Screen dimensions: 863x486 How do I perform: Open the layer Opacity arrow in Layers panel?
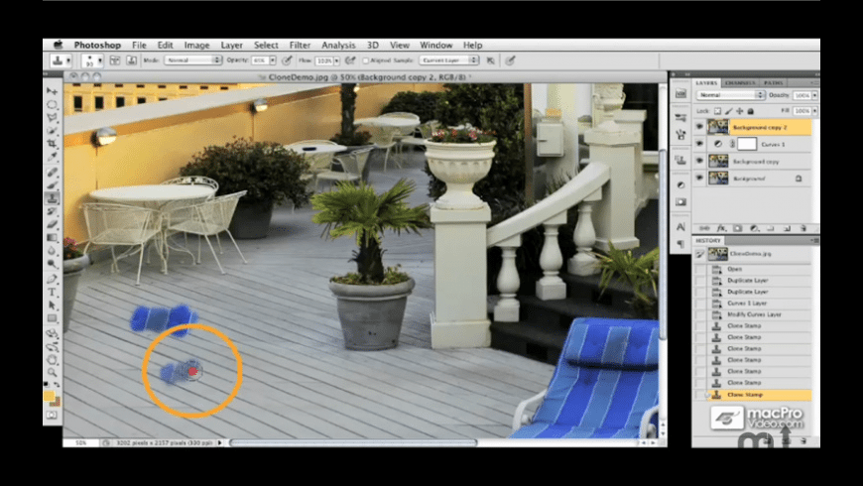814,95
